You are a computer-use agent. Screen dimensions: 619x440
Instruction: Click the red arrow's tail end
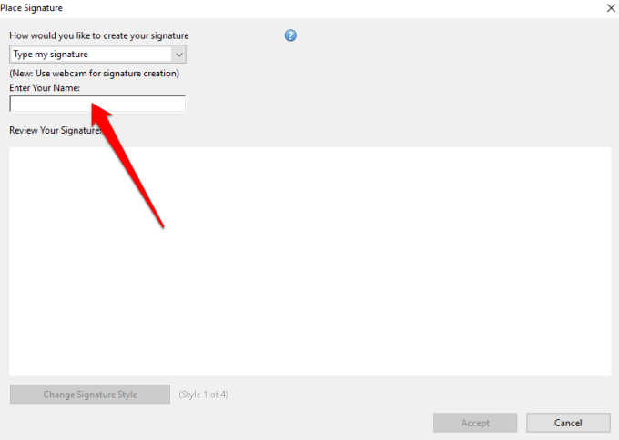[162, 226]
